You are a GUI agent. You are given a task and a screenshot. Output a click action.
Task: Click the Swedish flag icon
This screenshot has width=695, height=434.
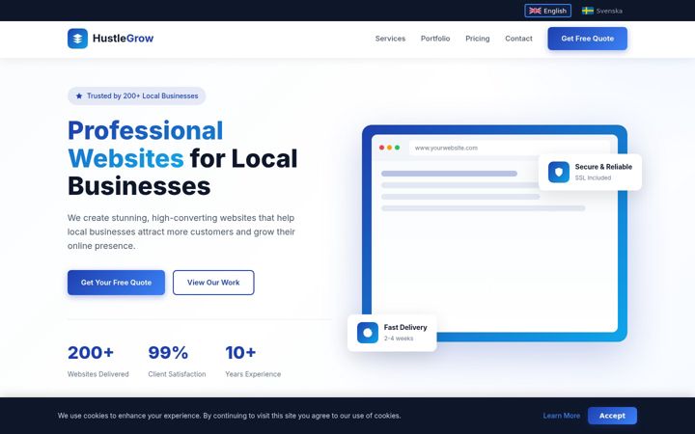click(588, 11)
